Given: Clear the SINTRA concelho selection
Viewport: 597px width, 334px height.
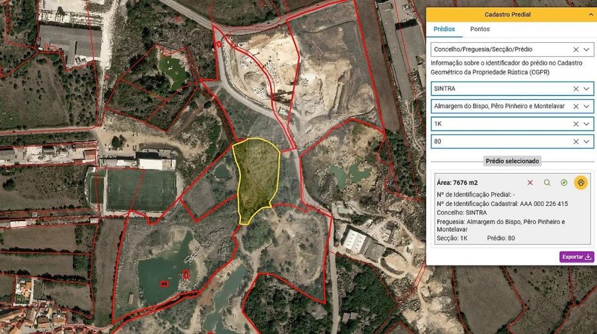Looking at the screenshot, I should 575,89.
